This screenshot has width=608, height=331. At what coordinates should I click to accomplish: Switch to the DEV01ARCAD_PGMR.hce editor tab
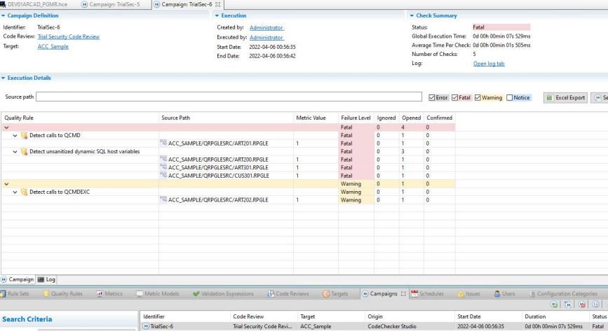click(x=34, y=4)
